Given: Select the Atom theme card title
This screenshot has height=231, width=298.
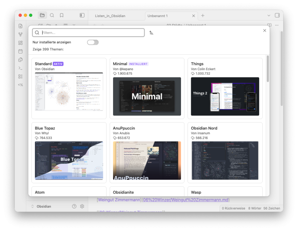Looking at the screenshot, I should 40,192.
